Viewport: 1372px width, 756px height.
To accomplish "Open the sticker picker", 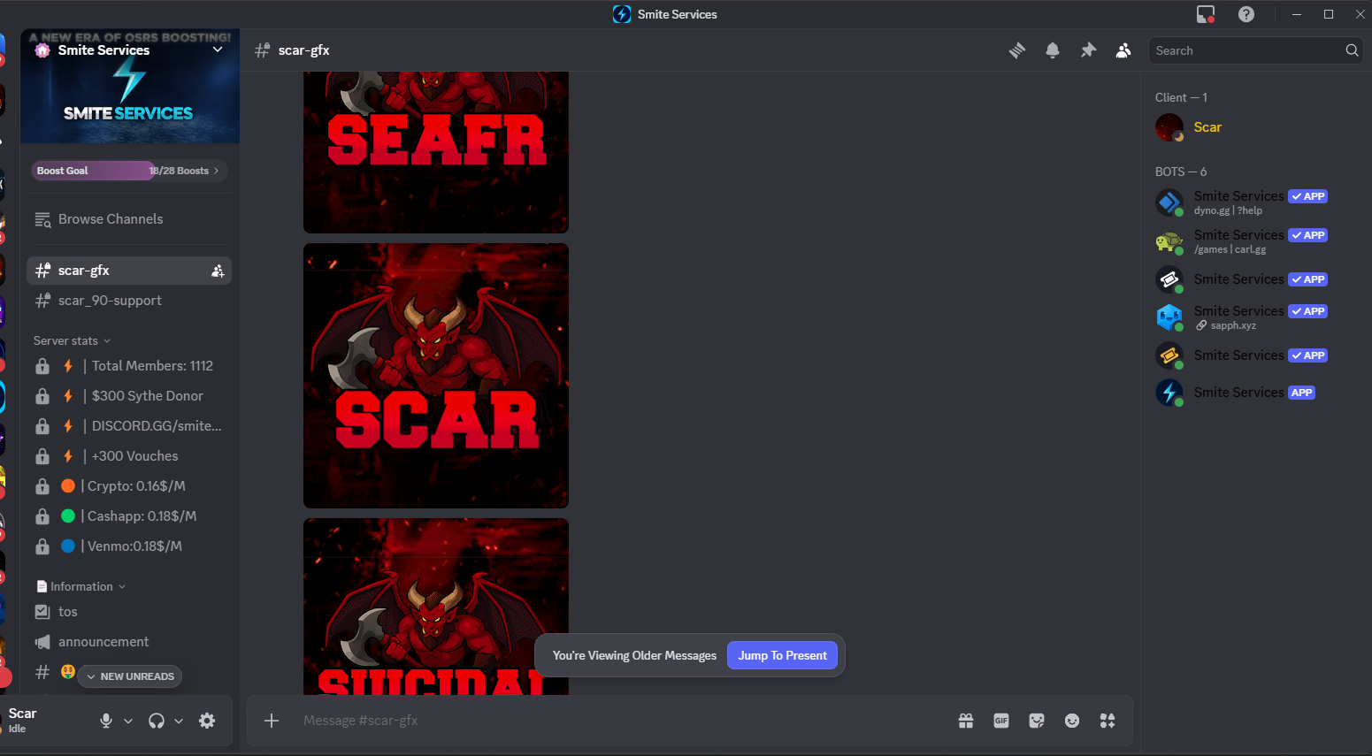I will pos(1037,721).
